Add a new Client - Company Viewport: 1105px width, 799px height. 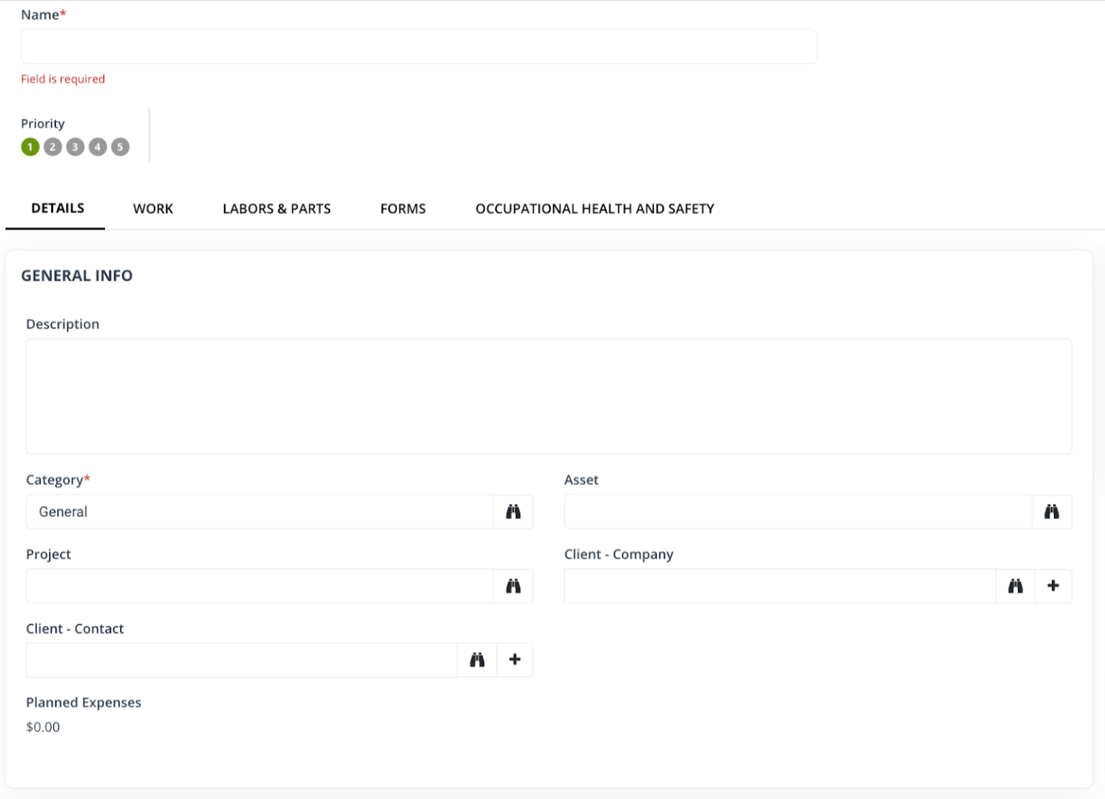[x=1052, y=586]
